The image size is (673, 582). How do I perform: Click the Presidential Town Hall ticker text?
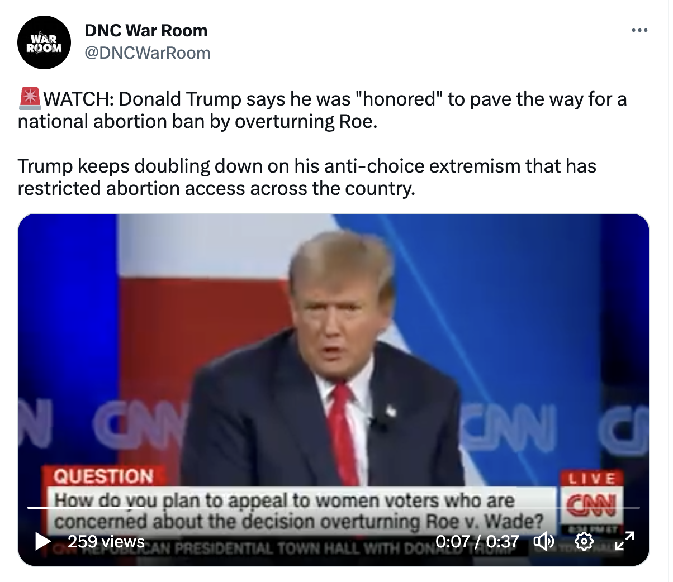click(x=302, y=548)
